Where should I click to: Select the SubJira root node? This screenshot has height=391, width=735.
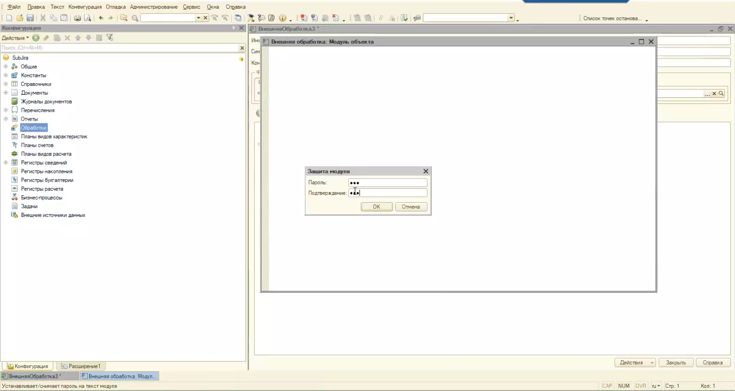click(20, 58)
